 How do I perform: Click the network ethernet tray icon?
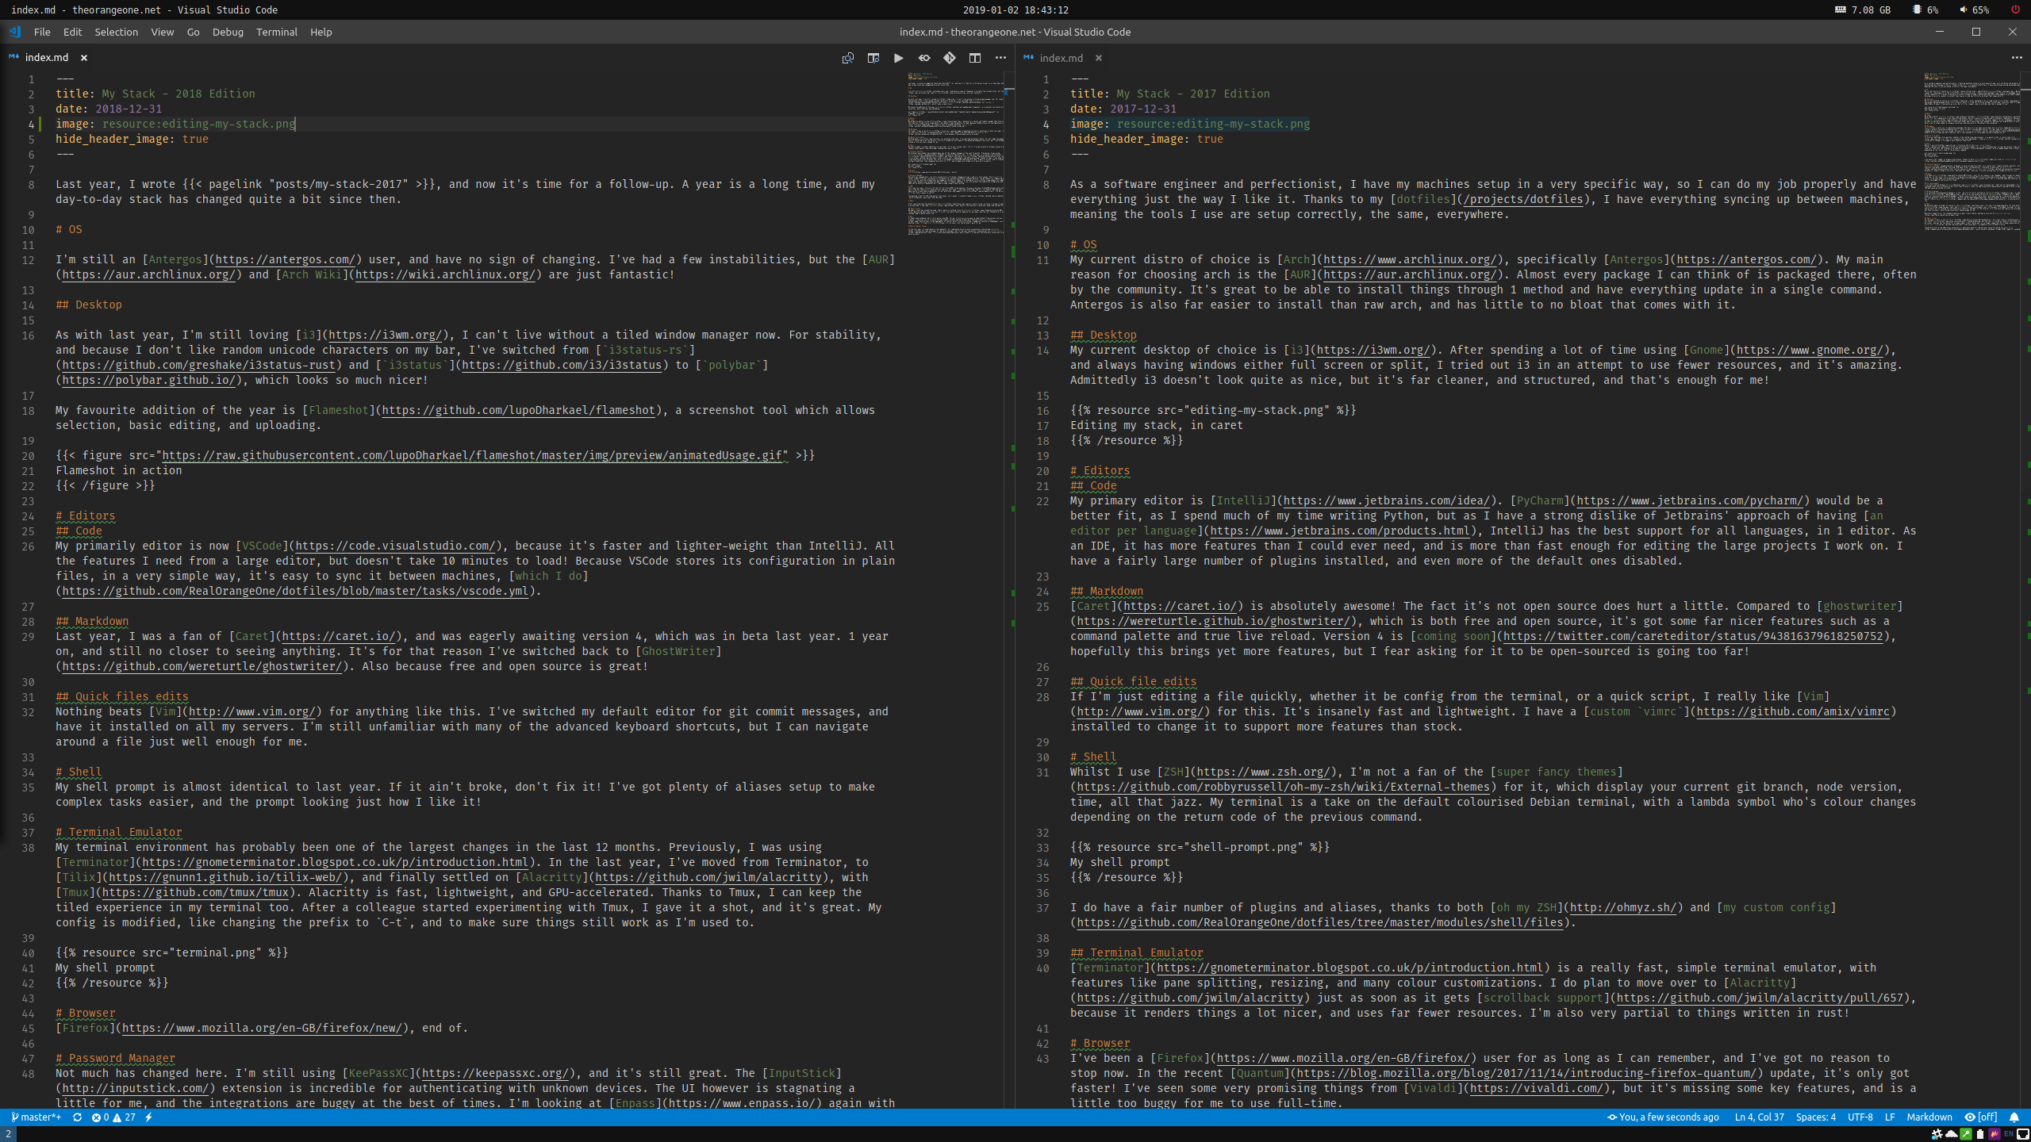2023,1134
